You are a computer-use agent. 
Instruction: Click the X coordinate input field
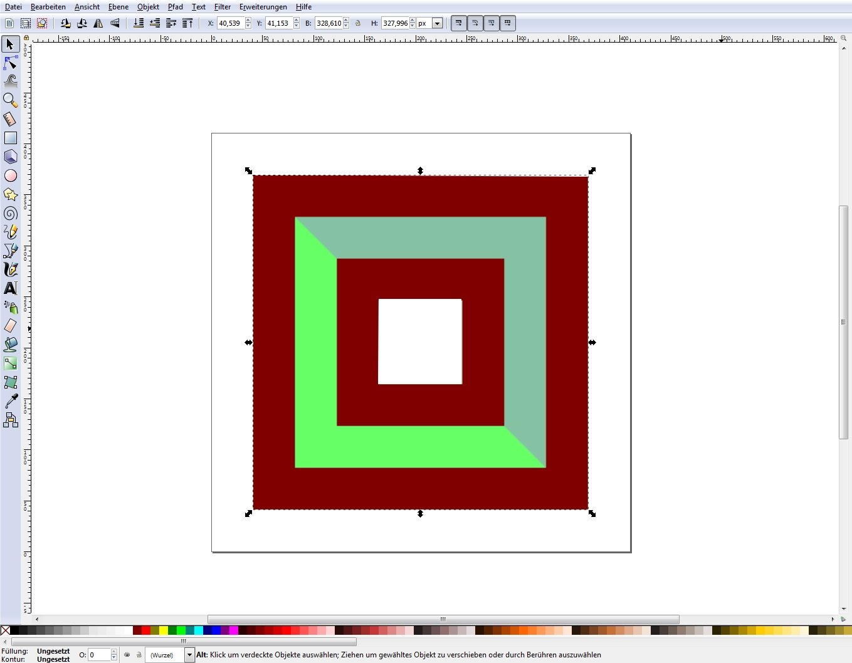231,23
